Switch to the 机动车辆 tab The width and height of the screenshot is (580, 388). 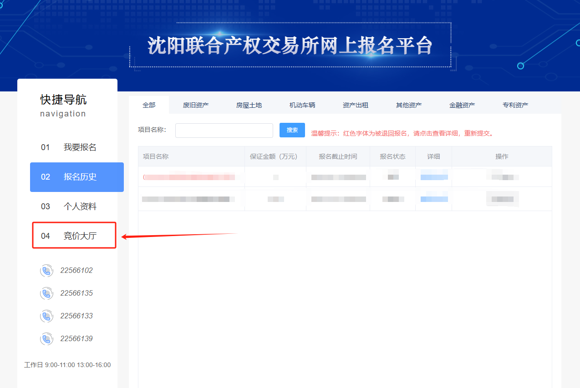(x=302, y=105)
